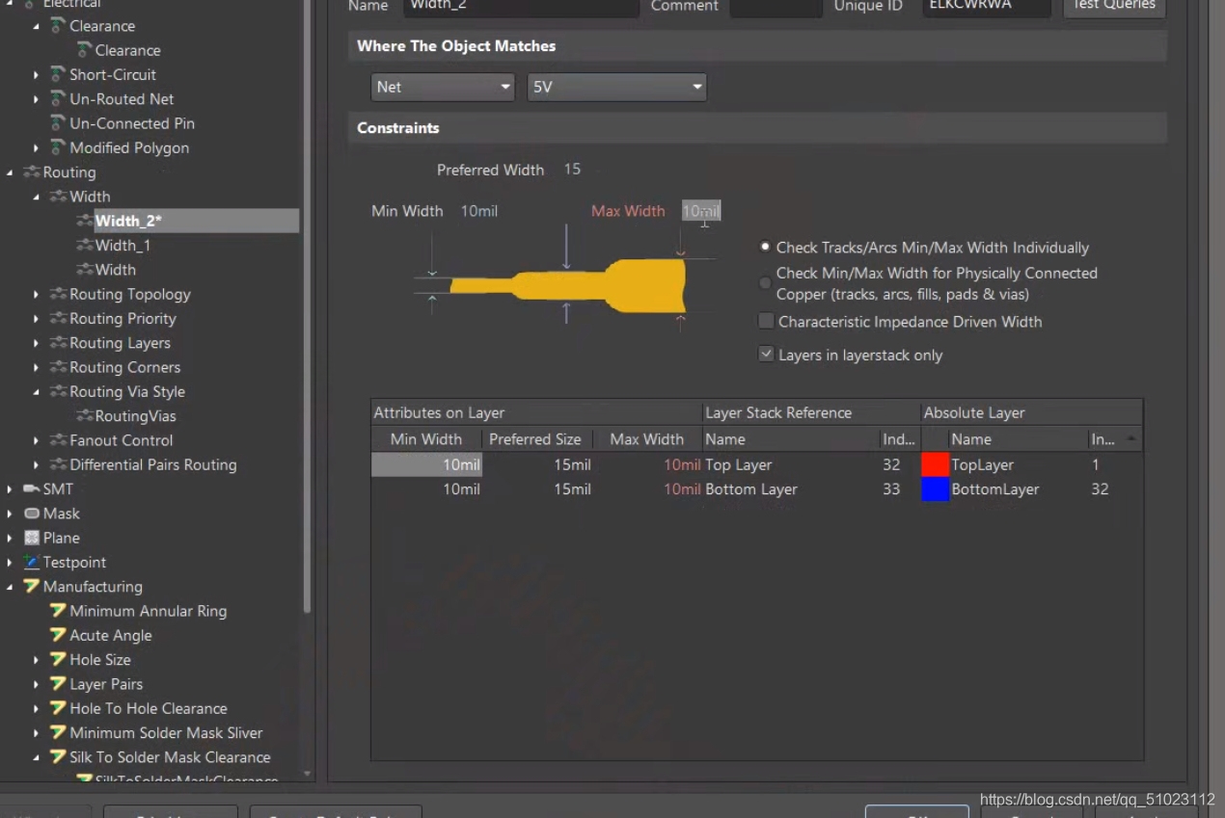Select Check Min/Max Width for Physically Connected Copper
This screenshot has height=818, width=1225.
click(x=765, y=283)
